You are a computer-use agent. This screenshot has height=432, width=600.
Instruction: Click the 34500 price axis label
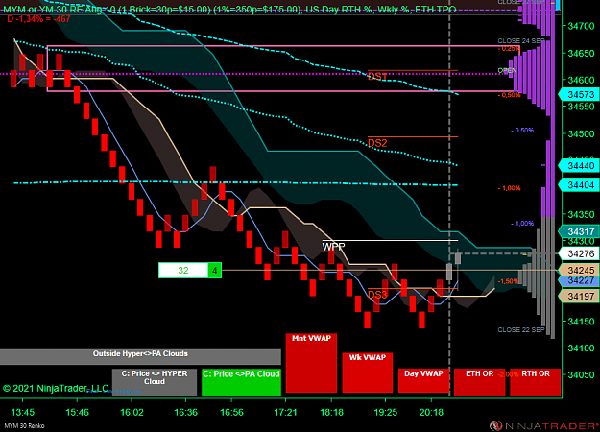pos(581,134)
